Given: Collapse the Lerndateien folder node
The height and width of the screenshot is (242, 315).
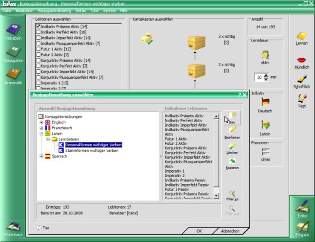Looking at the screenshot, I should 48,139.
